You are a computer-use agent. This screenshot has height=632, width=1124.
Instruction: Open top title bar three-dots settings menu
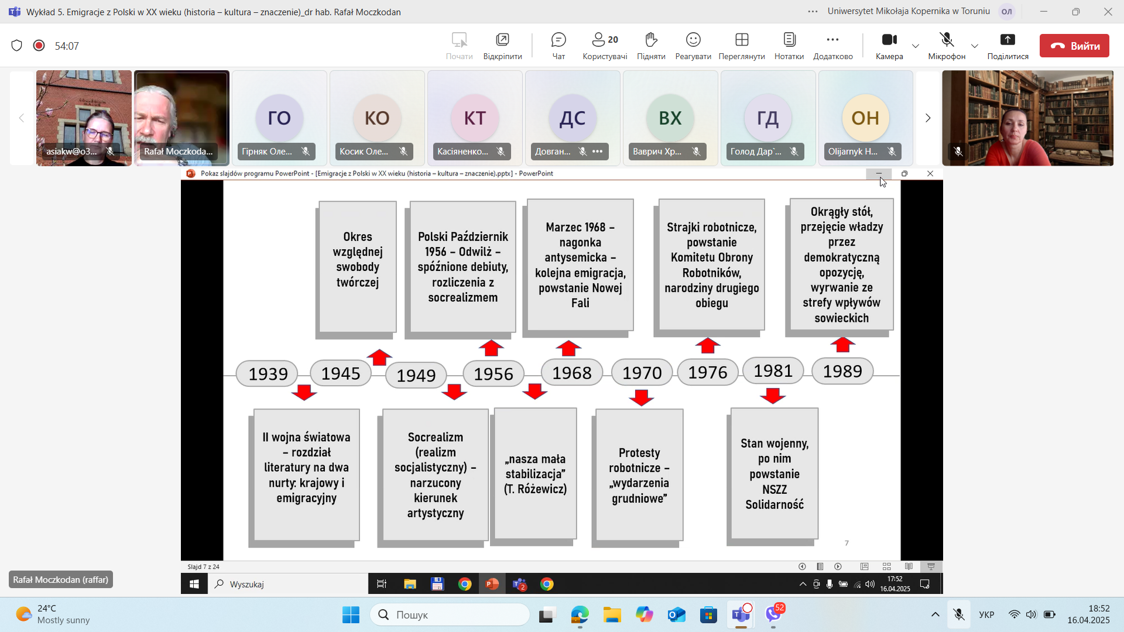[813, 11]
